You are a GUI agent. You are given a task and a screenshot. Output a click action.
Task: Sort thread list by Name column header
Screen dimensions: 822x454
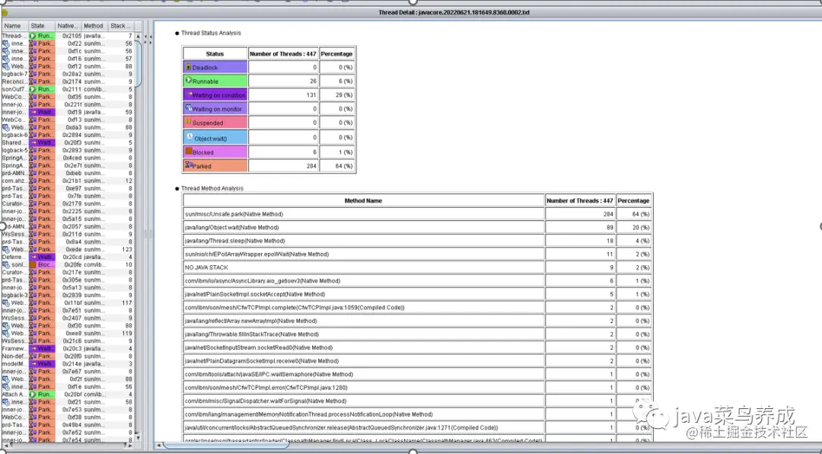(15, 26)
